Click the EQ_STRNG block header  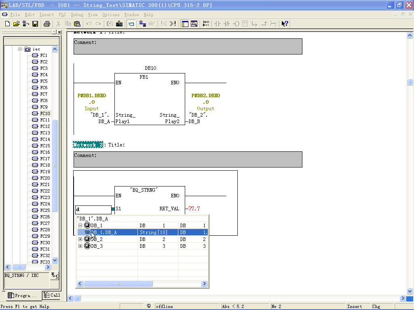coord(144,190)
